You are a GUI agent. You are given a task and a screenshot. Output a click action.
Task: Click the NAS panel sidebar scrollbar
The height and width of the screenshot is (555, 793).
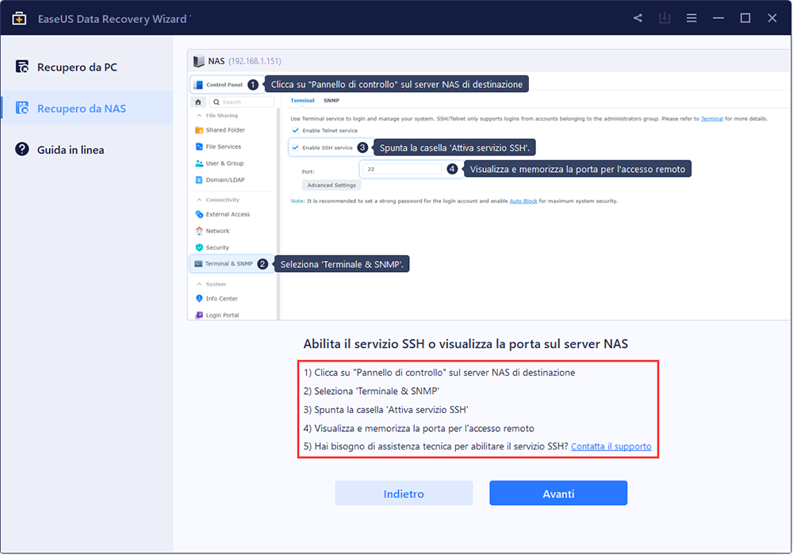coord(278,212)
